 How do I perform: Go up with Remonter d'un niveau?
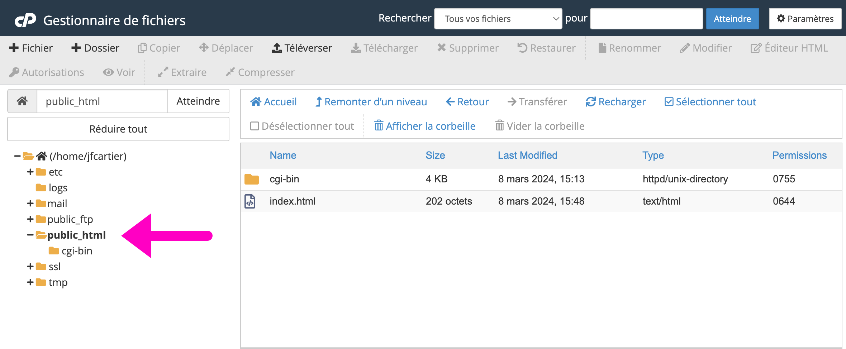click(x=371, y=102)
